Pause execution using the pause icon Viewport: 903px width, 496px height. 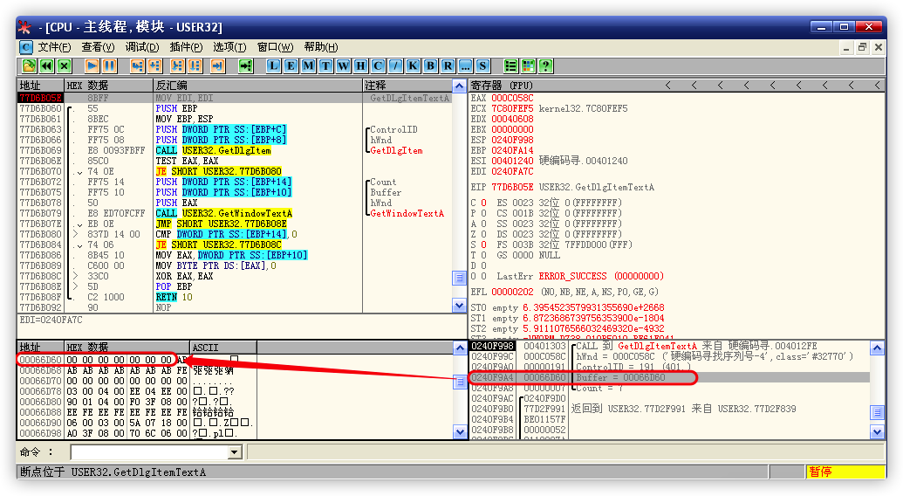tap(110, 65)
